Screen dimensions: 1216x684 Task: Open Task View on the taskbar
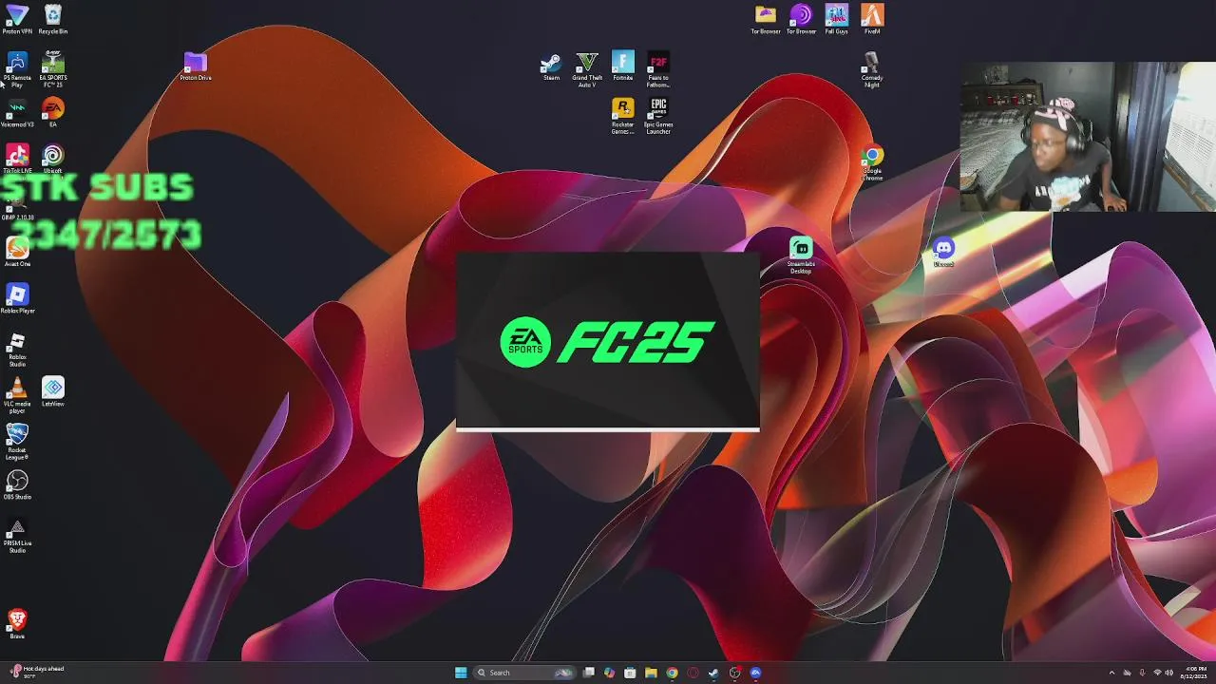click(589, 673)
